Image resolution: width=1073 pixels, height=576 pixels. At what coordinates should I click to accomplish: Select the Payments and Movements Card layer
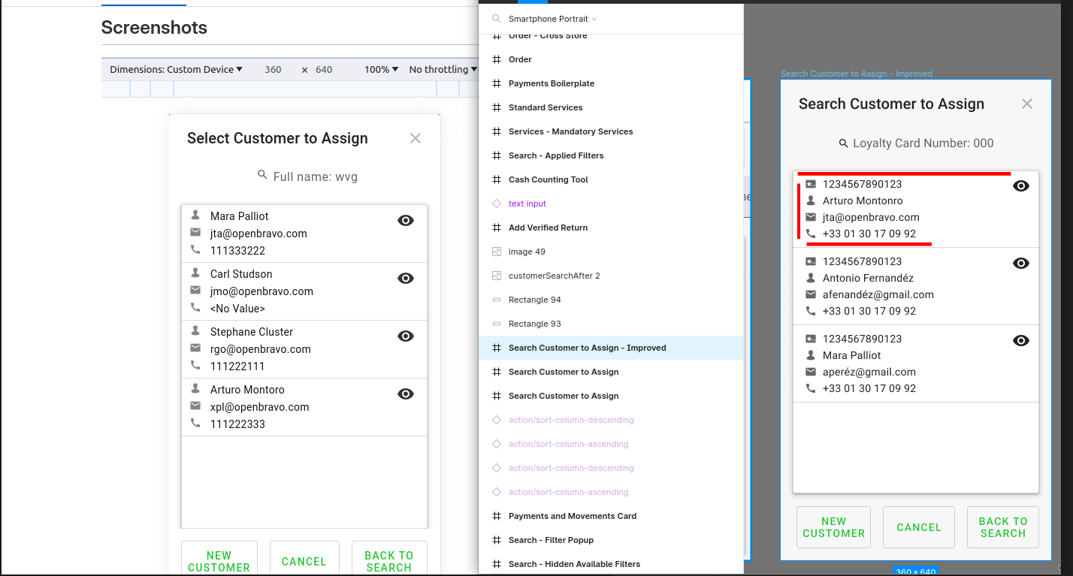tap(572, 516)
